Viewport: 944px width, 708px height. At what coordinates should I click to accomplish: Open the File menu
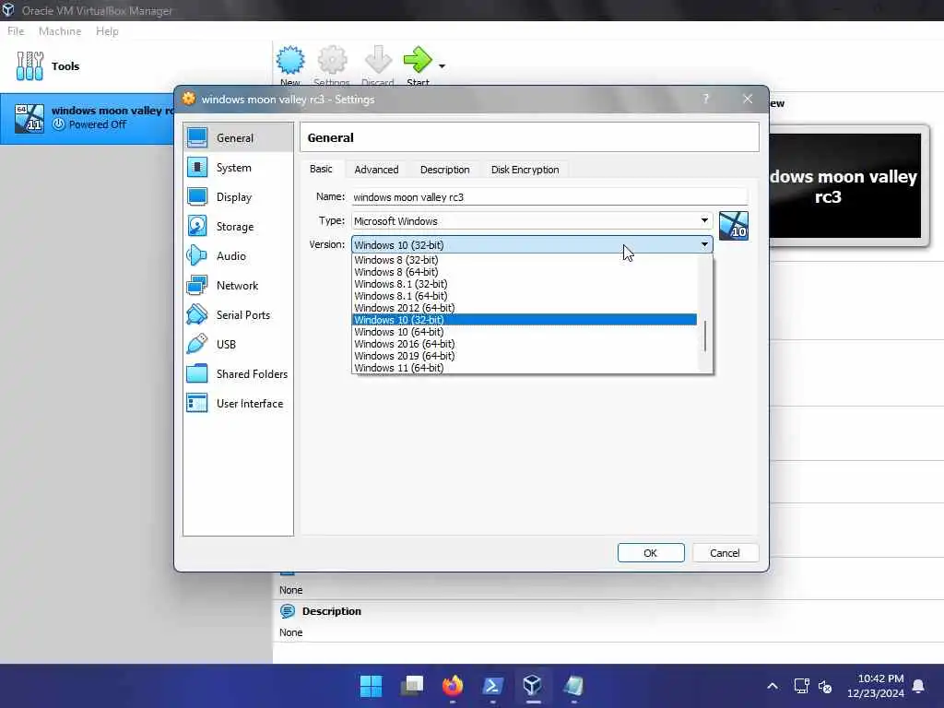(16, 31)
